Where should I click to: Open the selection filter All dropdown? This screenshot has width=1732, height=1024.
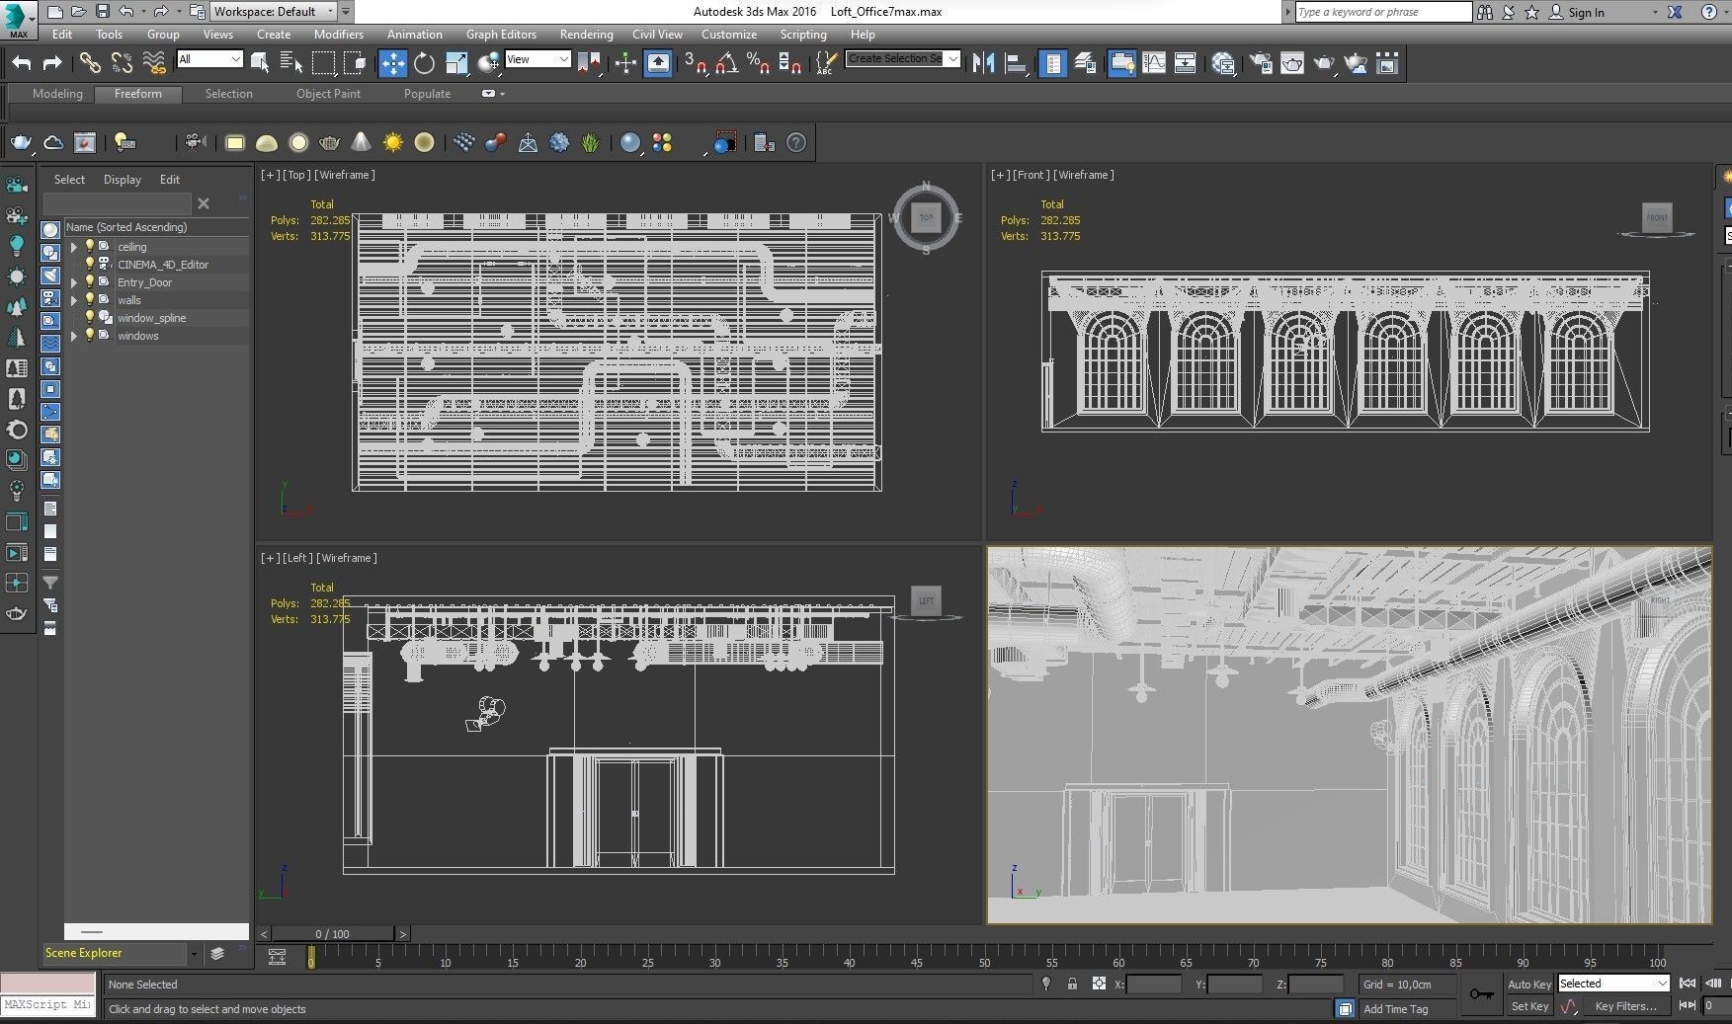tap(209, 59)
